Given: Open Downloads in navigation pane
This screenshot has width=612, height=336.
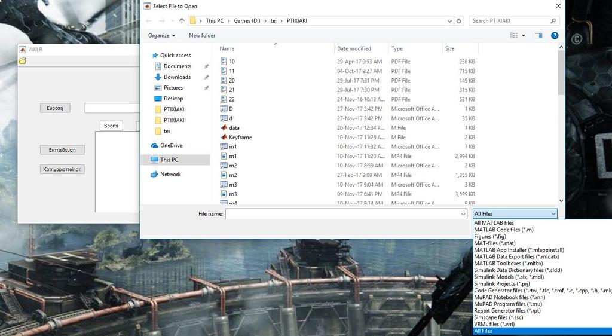Looking at the screenshot, I should pos(177,77).
